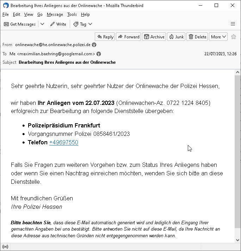
Task: Open the Tag dropdown
Action: (83, 24)
